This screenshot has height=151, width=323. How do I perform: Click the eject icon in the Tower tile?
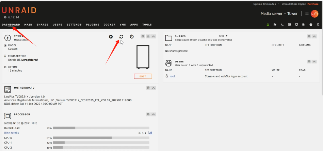point(148,36)
